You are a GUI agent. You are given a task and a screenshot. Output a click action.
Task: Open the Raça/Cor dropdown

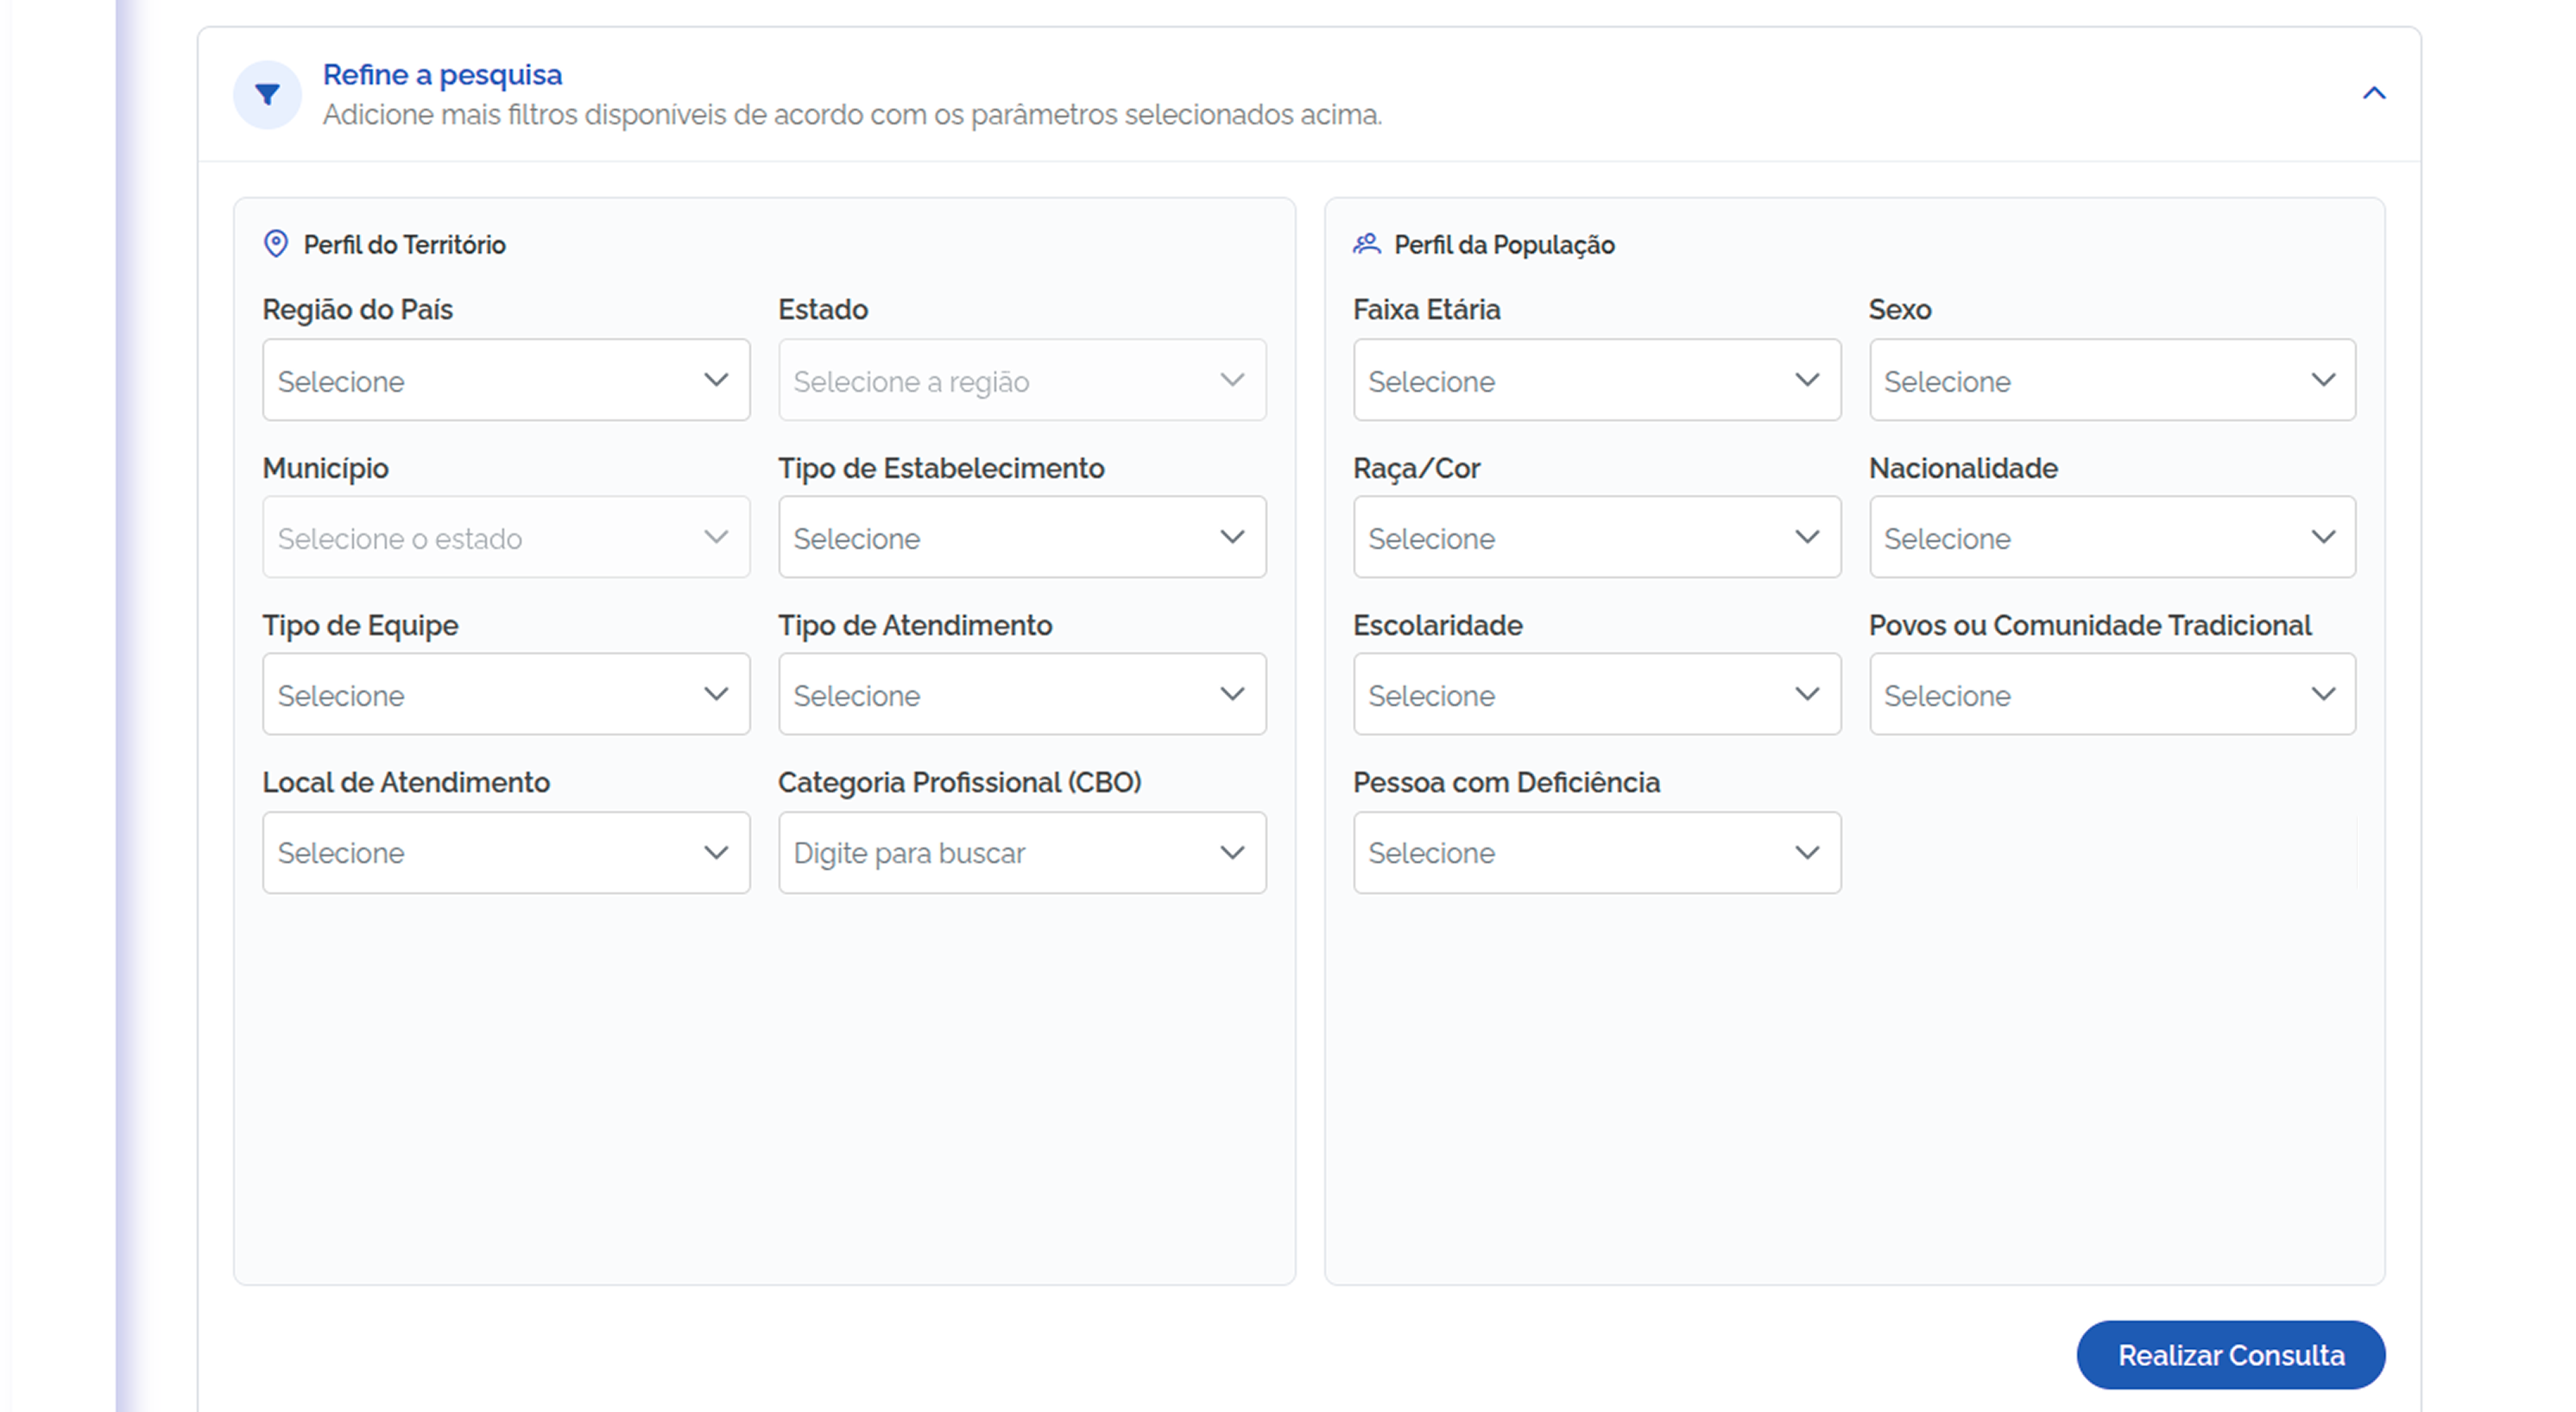coord(1597,537)
